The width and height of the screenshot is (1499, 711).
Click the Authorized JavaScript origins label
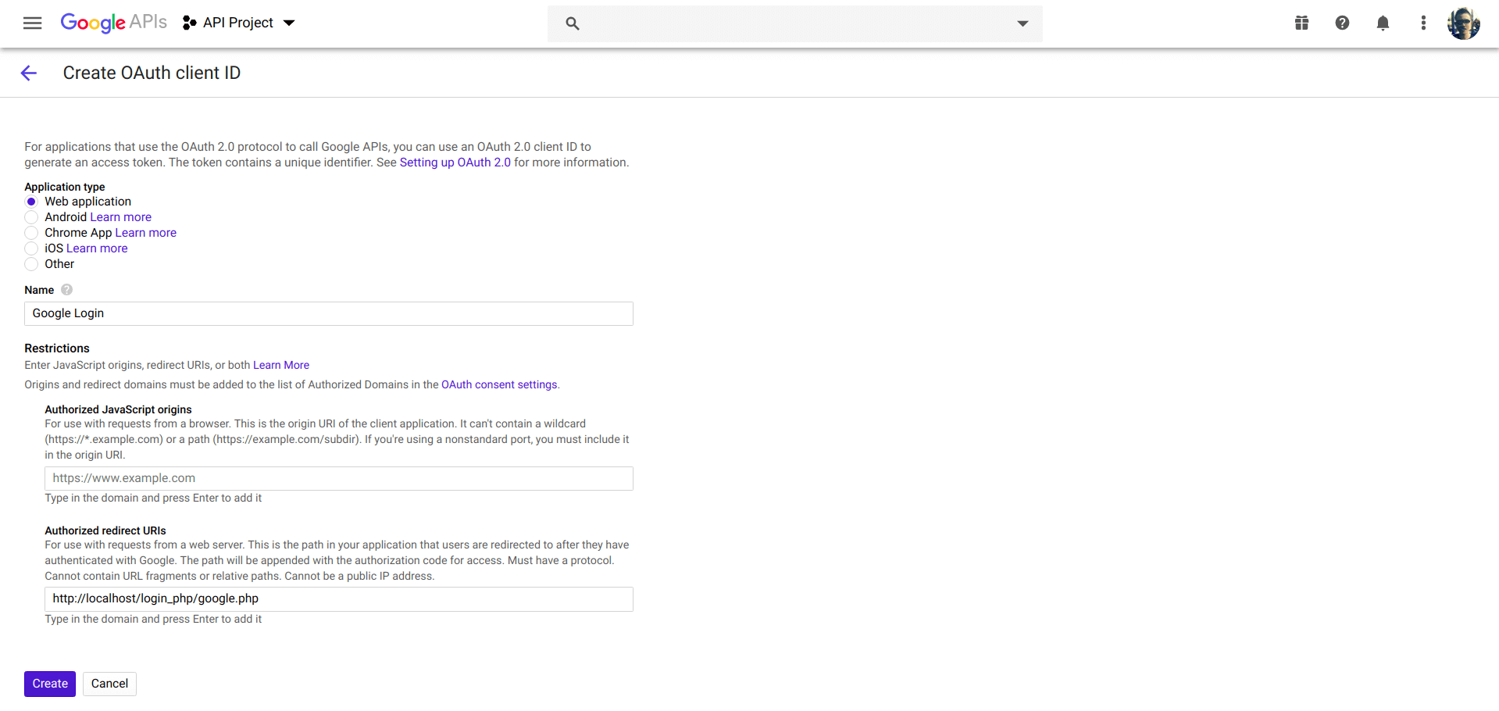[x=118, y=409]
